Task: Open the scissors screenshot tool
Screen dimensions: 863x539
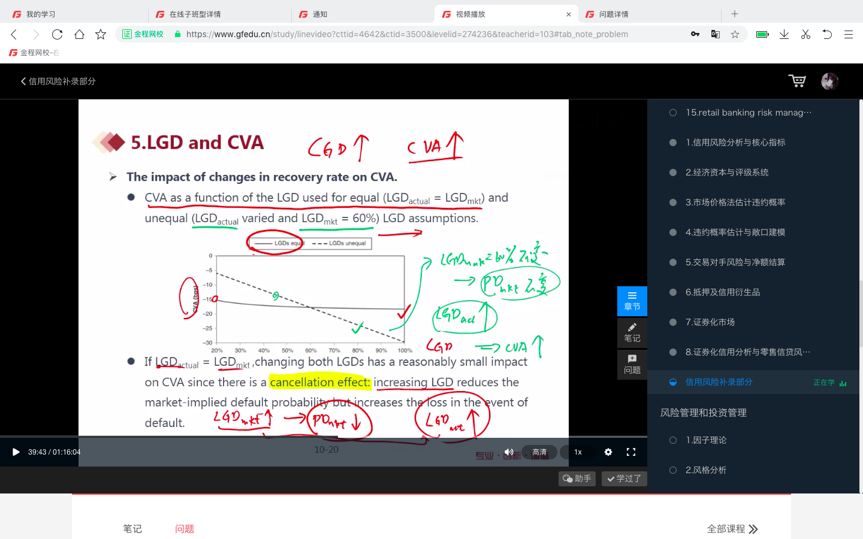Action: pos(805,34)
